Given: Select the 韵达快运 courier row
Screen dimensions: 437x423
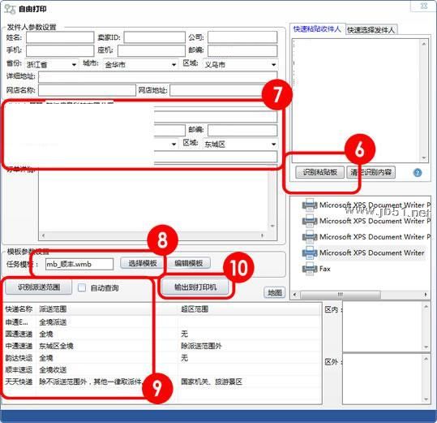Looking at the screenshot, I should pos(161,358).
